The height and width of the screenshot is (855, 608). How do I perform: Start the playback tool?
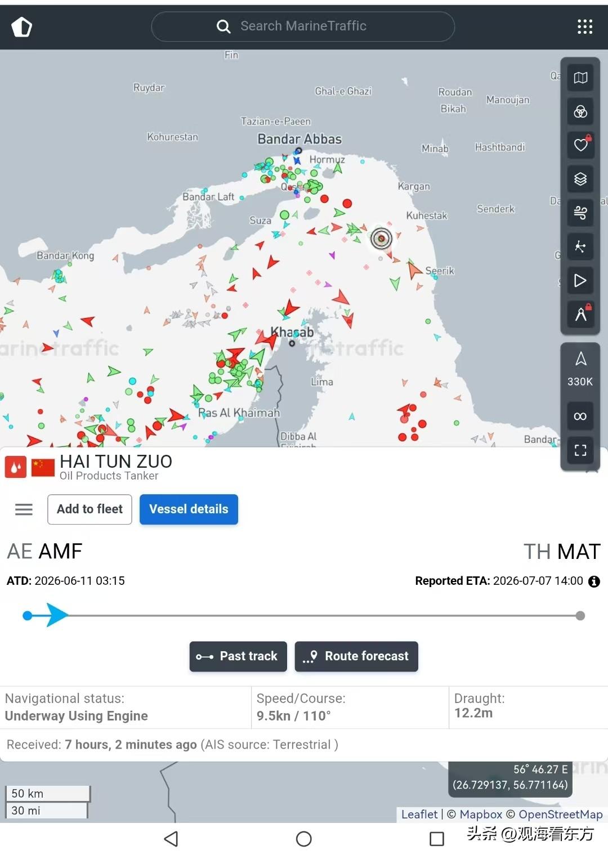click(x=580, y=280)
